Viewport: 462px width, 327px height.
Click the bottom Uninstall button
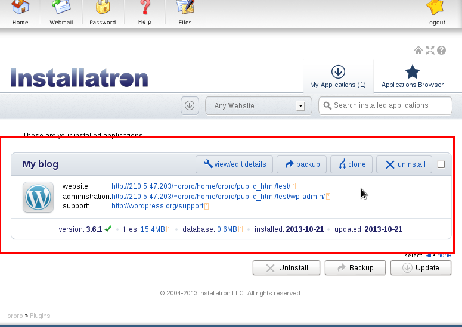(286, 268)
